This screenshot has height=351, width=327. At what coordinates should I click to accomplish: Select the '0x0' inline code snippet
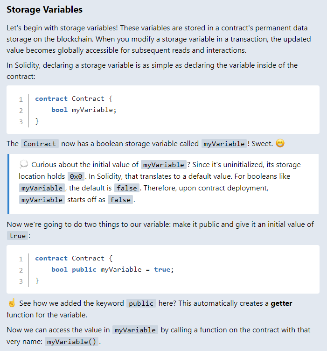point(76,176)
